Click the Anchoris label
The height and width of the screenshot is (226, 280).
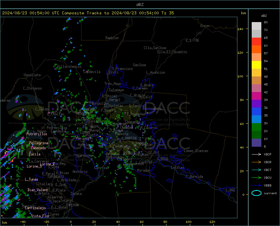[80, 172]
